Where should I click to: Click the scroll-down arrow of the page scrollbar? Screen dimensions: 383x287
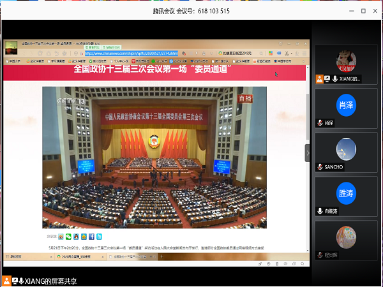click(x=308, y=251)
